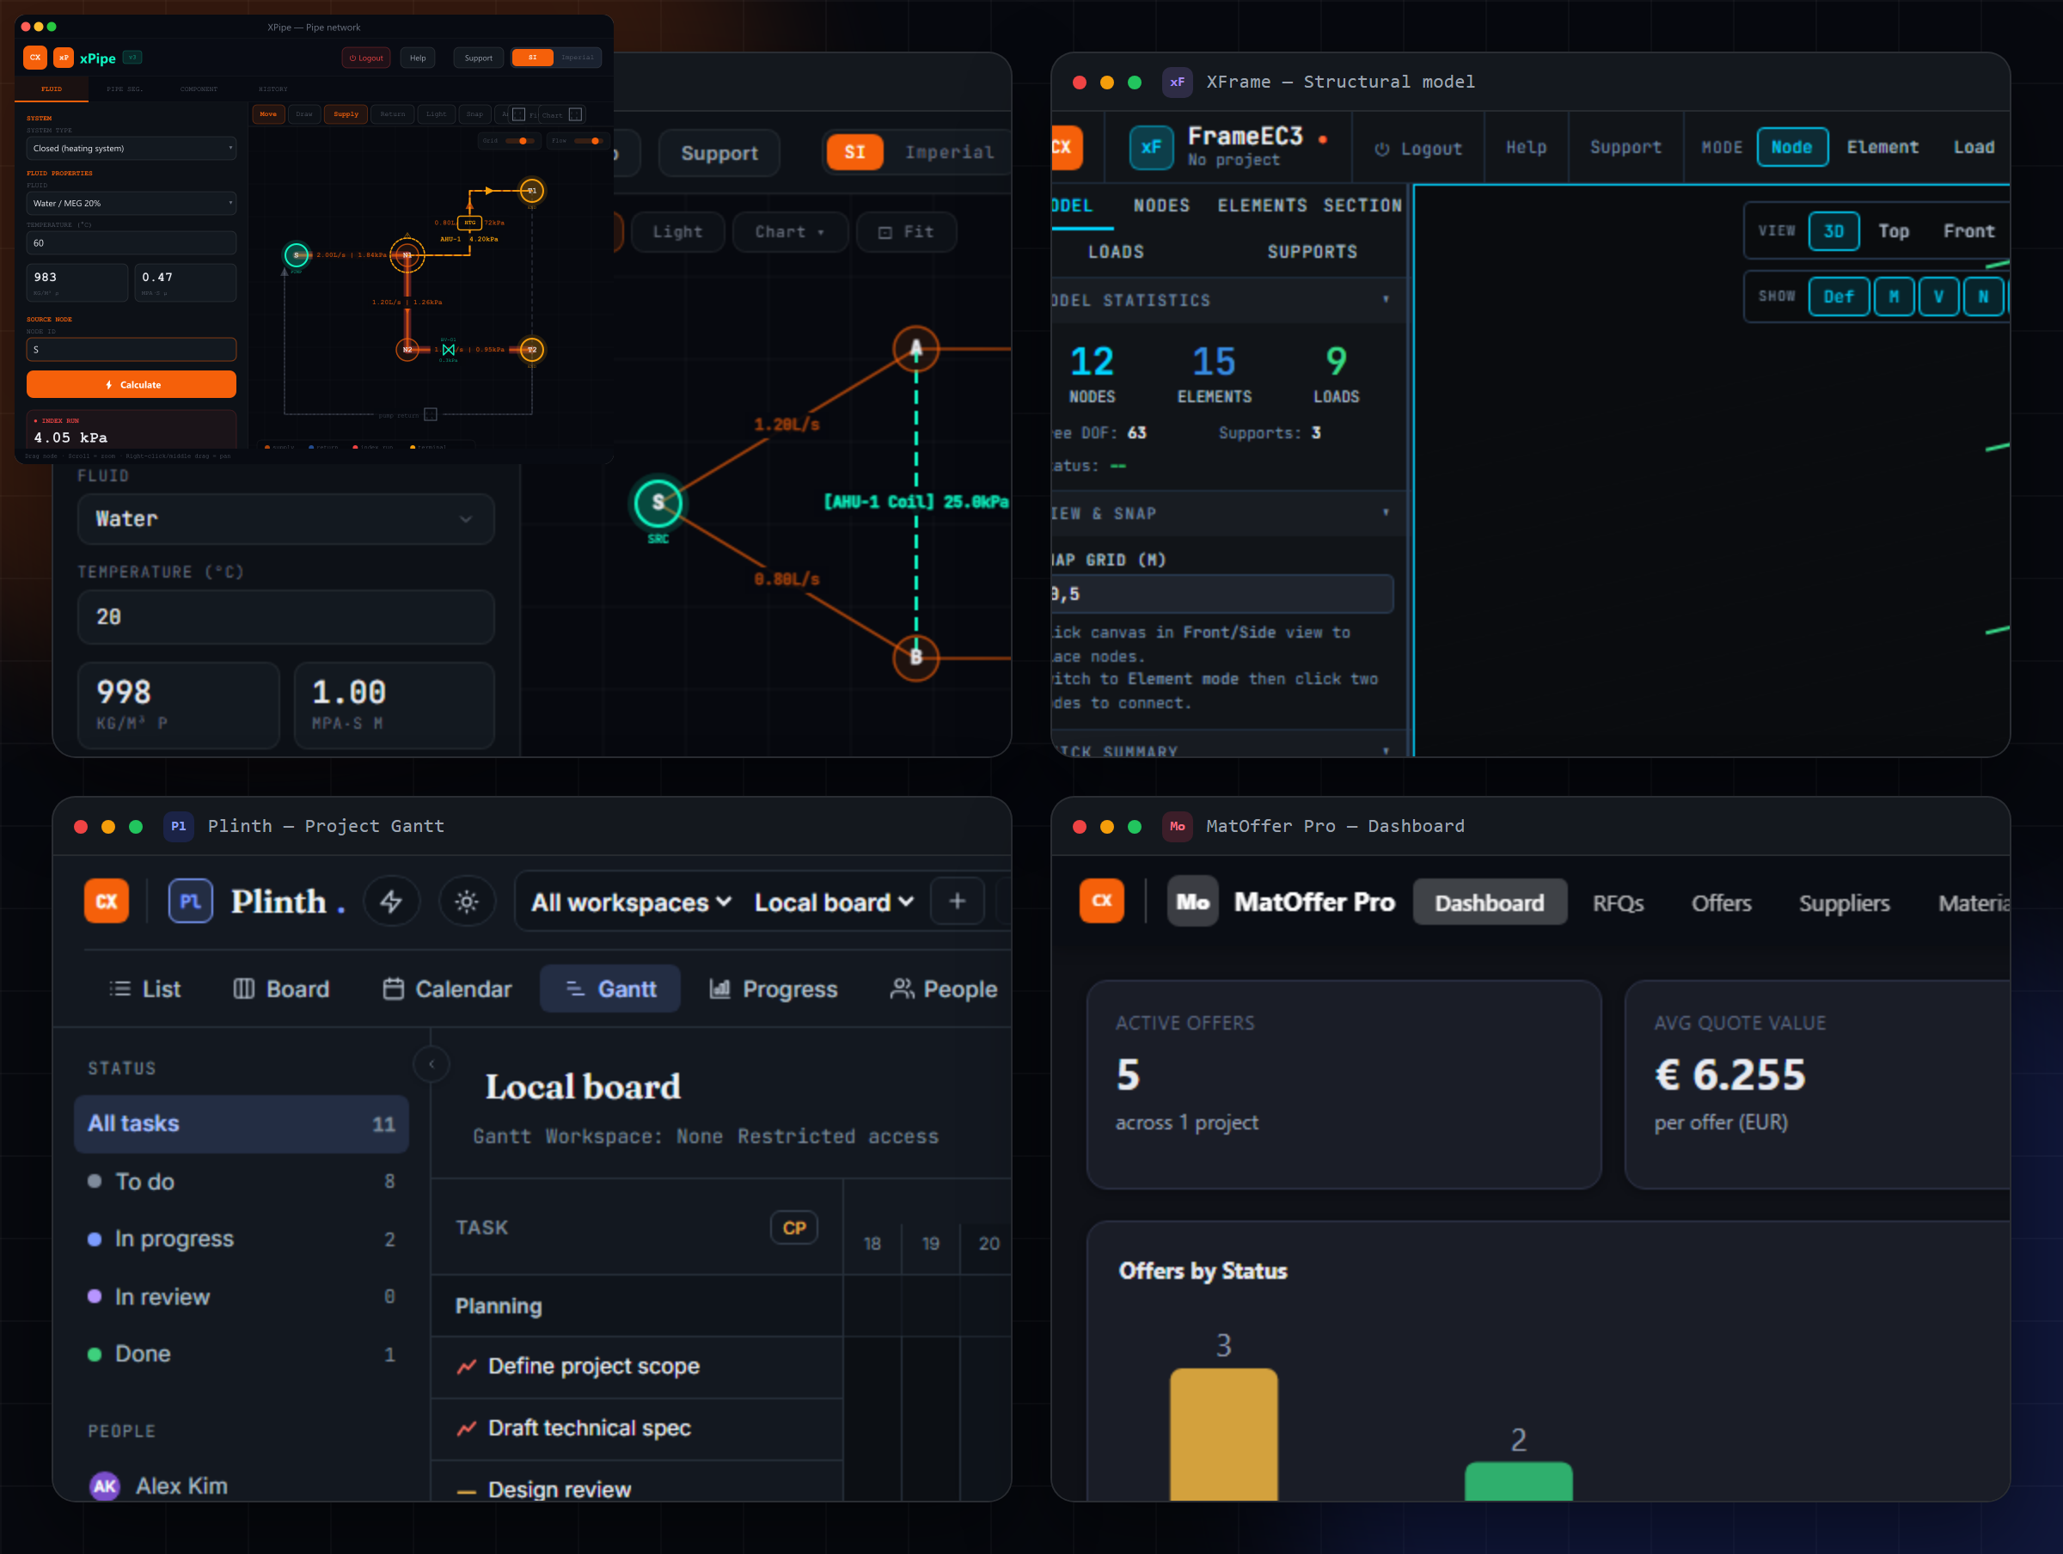Click the CX logo in MatOffer window
Viewport: 2063px width, 1554px height.
click(x=1101, y=901)
